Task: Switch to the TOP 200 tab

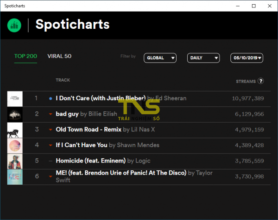Action: pyautogui.click(x=25, y=56)
